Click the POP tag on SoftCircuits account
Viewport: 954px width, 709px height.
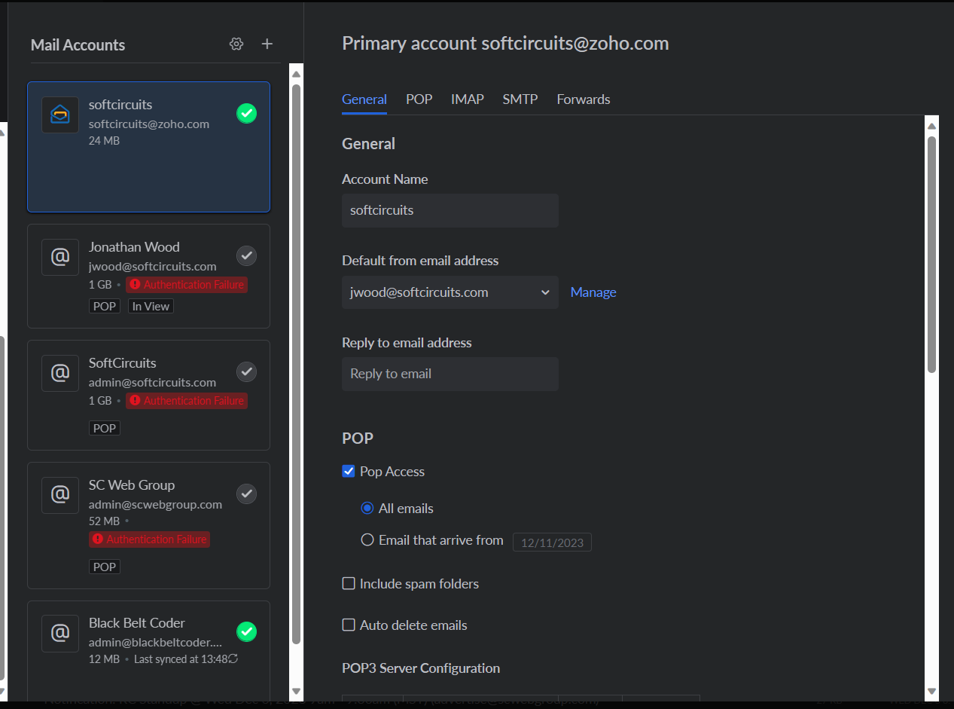[x=105, y=428]
